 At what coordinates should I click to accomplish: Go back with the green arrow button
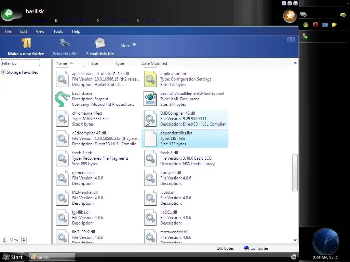click(8, 14)
